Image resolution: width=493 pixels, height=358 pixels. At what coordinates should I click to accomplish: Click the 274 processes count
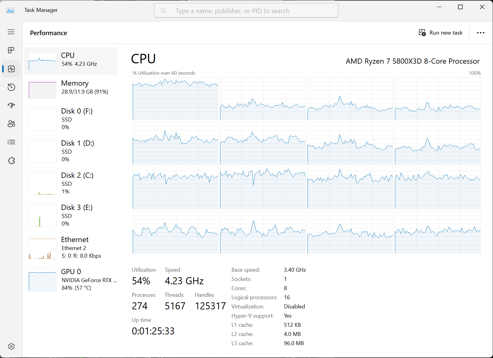pyautogui.click(x=140, y=306)
